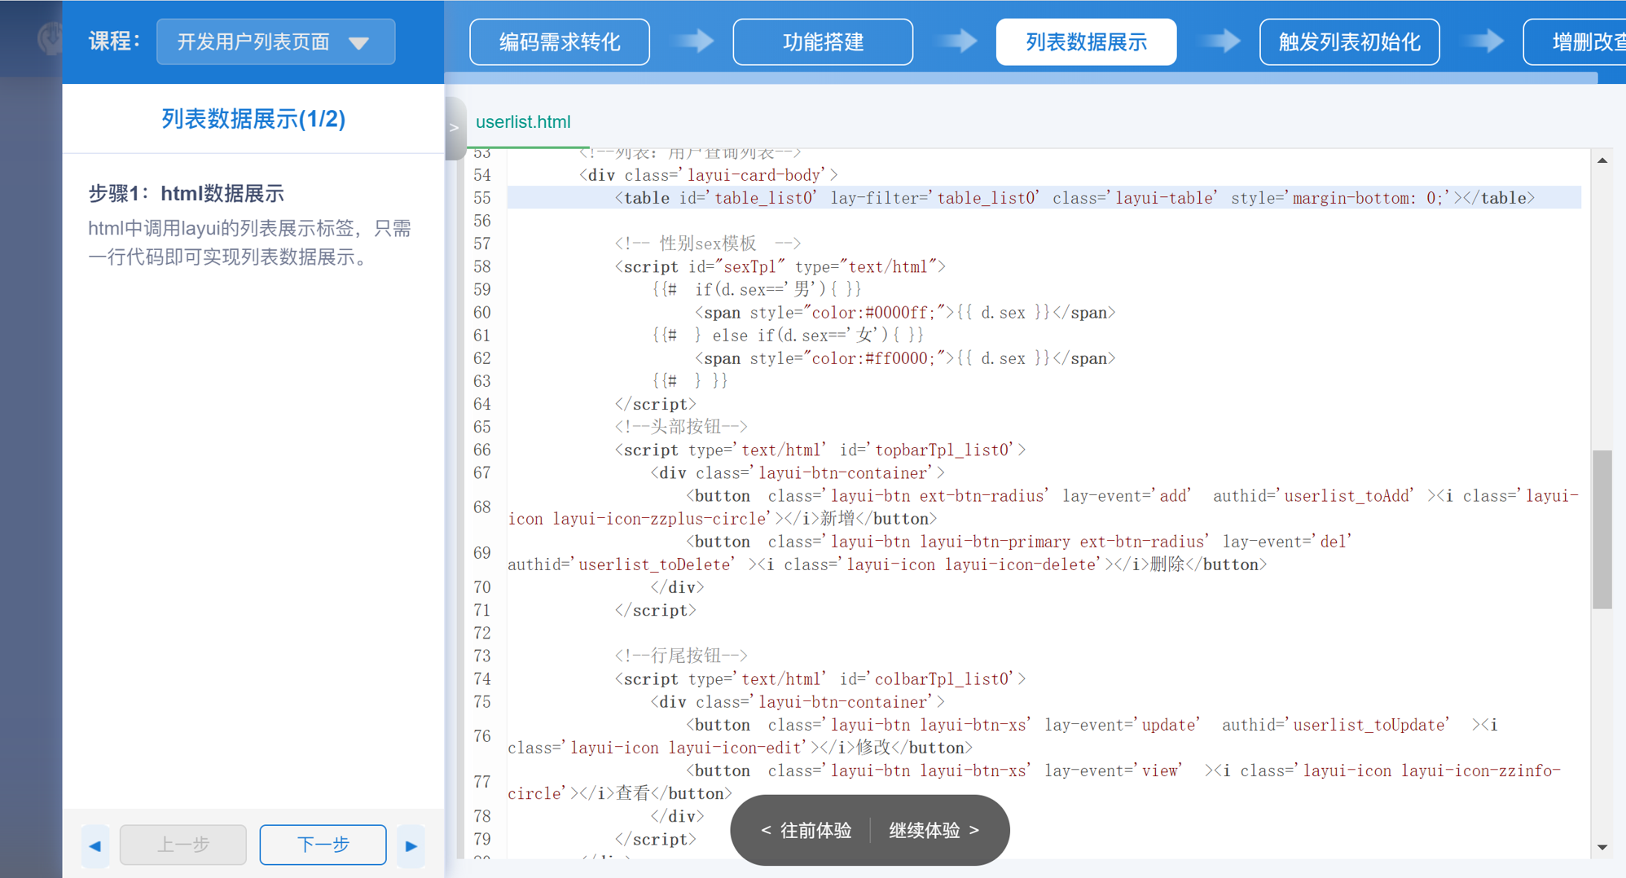Screen dimensions: 1626x878
Task: Click the 行尾按钮 comment on line 73
Action: click(681, 656)
